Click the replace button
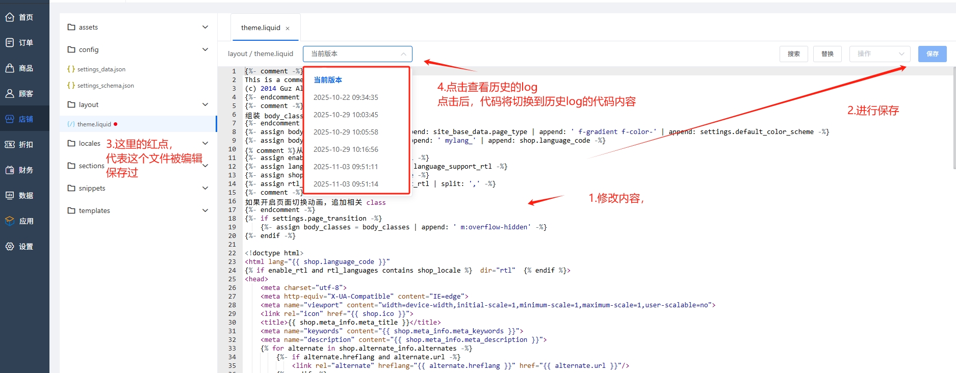 [827, 54]
